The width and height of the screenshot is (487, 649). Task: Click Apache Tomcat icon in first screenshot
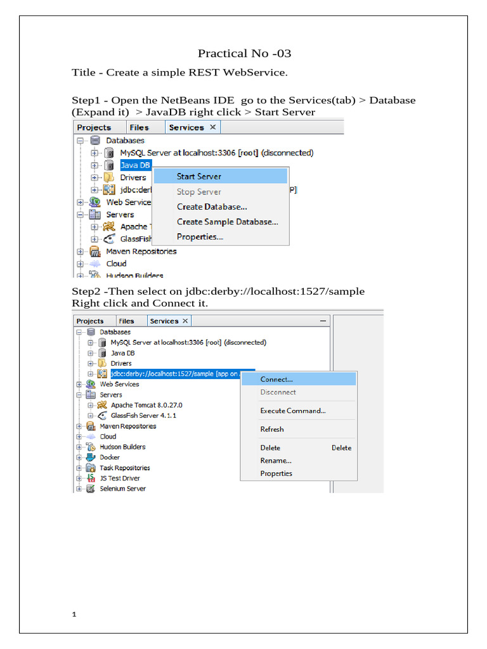click(x=109, y=226)
